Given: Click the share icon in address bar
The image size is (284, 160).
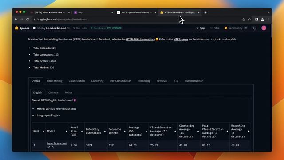Looking at the screenshot, I should 244,20.
